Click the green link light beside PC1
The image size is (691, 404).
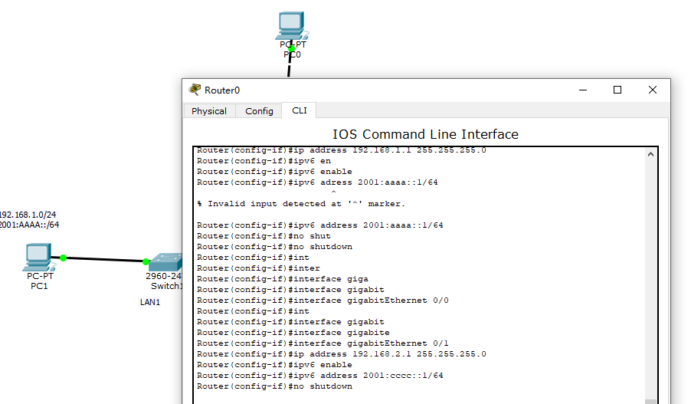click(x=63, y=258)
